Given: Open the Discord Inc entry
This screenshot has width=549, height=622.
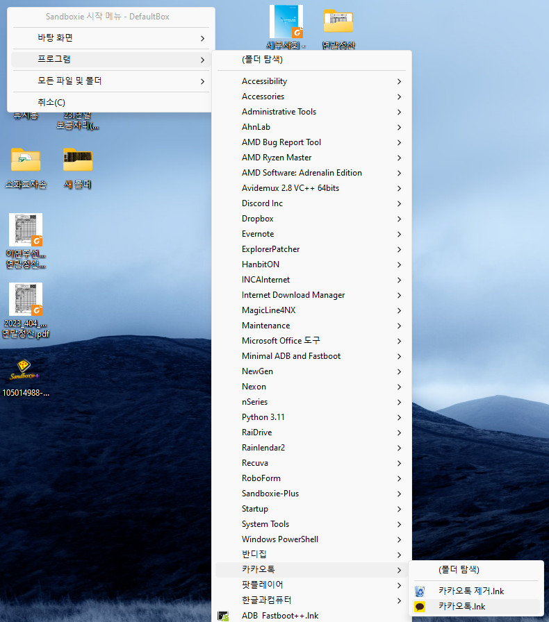Looking at the screenshot, I should tap(312, 203).
